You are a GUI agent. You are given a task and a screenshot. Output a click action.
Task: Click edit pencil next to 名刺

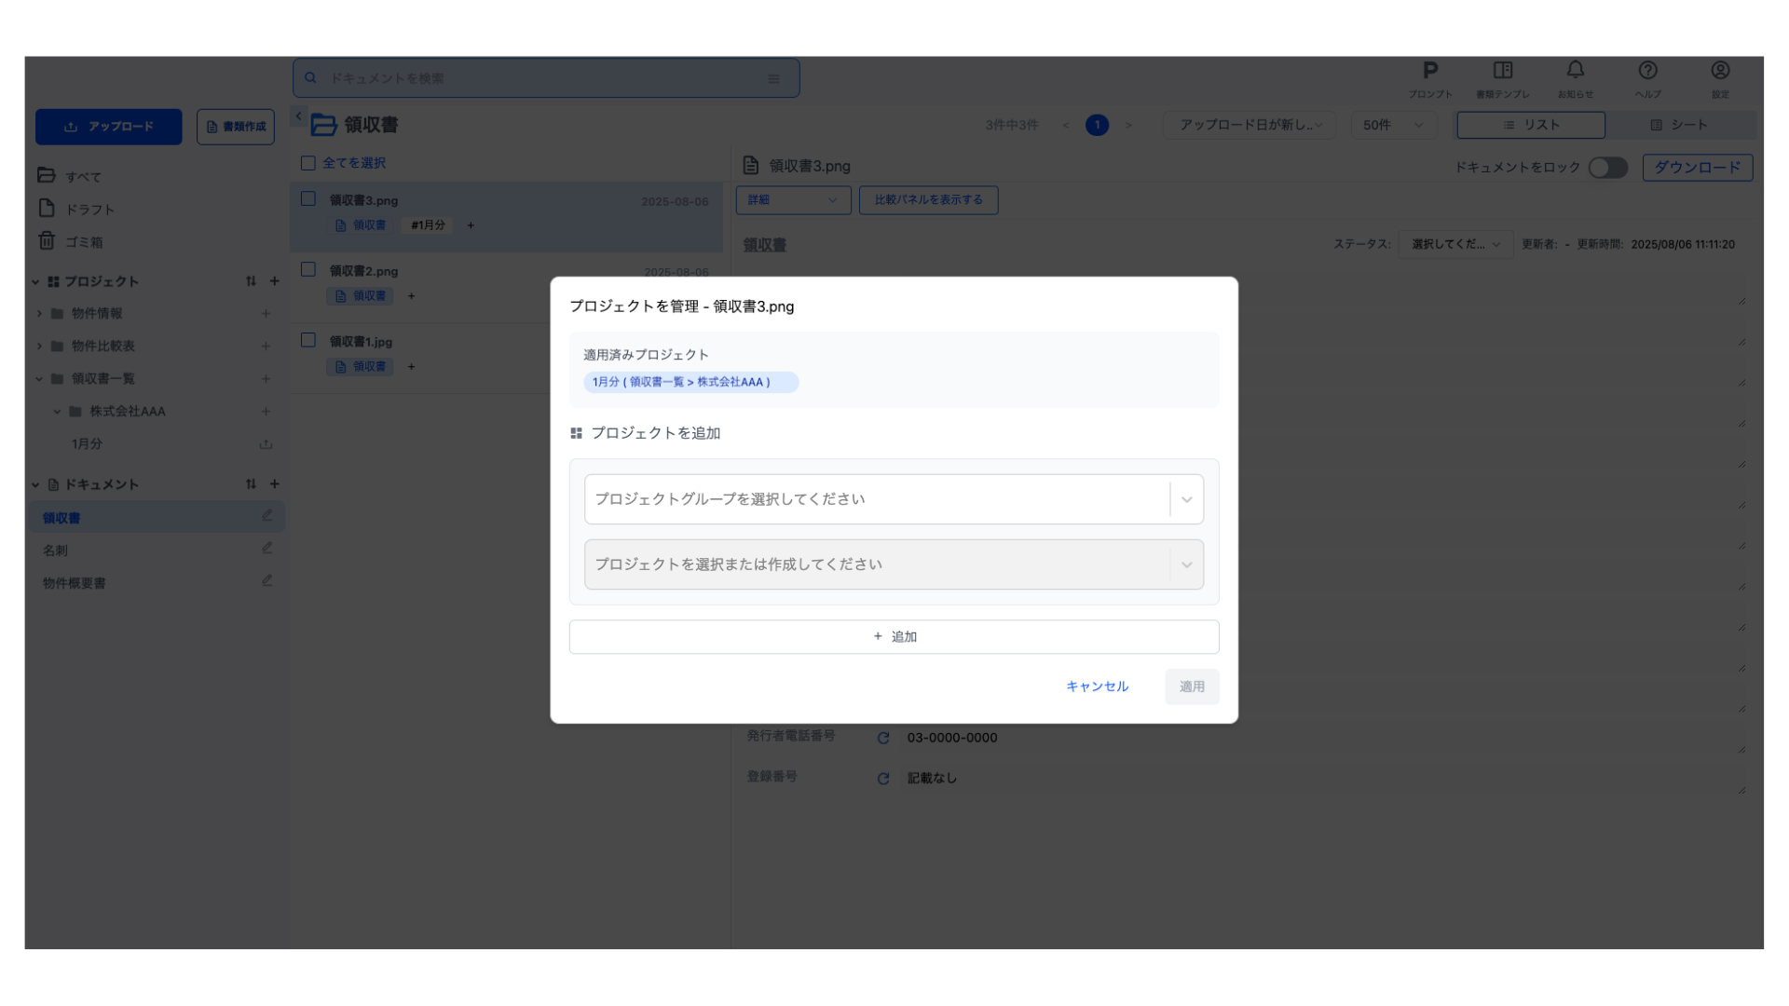point(267,549)
